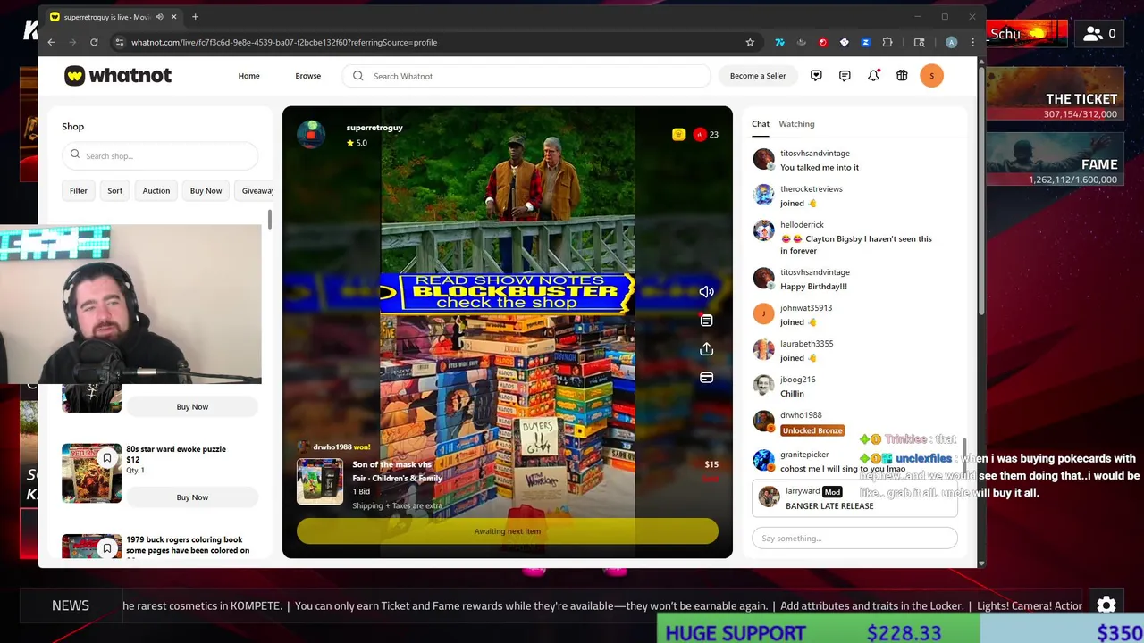
Task: Open the saved items heart icon
Action: pos(816,76)
